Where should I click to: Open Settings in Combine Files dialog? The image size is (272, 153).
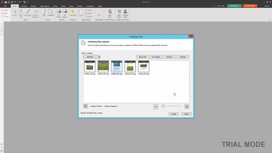tap(183, 57)
